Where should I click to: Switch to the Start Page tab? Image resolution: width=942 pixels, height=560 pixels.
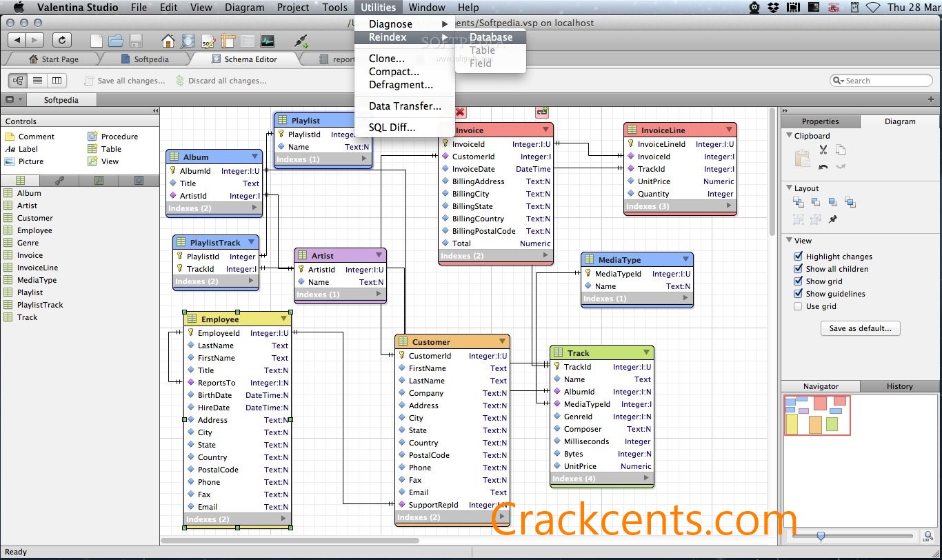point(54,59)
